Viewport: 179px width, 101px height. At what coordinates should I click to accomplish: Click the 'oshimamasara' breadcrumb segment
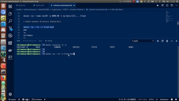point(30,10)
